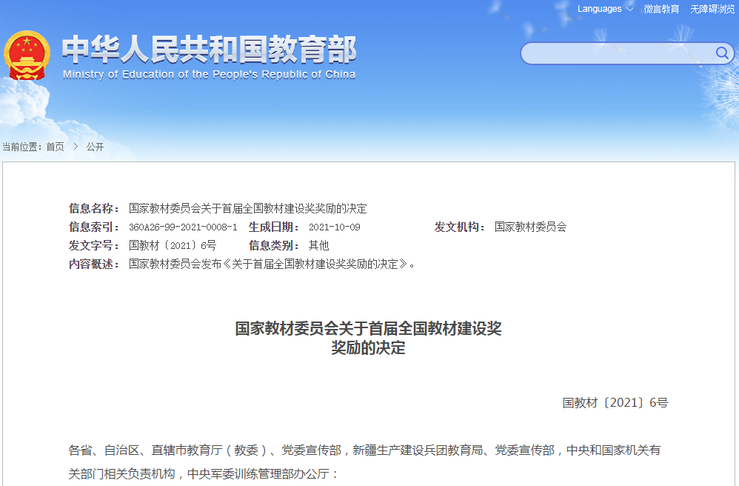739x486 pixels.
Task: Open the document titled 国家教材委员会关于首届全国教材建设奖奖励的决定
Action: tap(239, 208)
